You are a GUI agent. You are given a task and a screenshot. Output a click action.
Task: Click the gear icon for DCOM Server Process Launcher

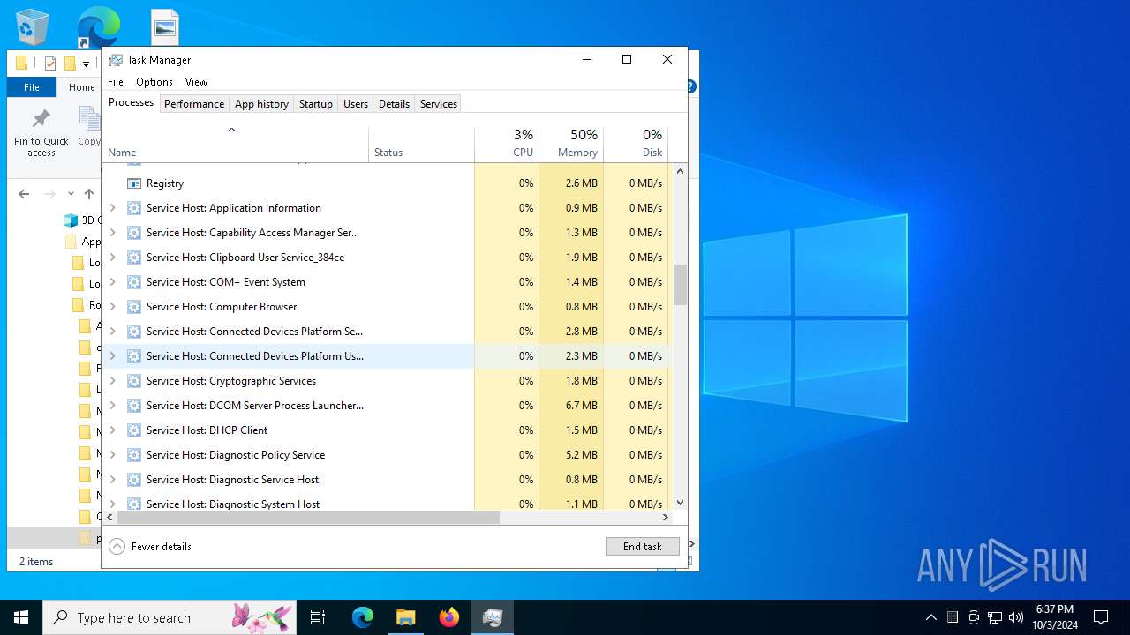tap(134, 406)
